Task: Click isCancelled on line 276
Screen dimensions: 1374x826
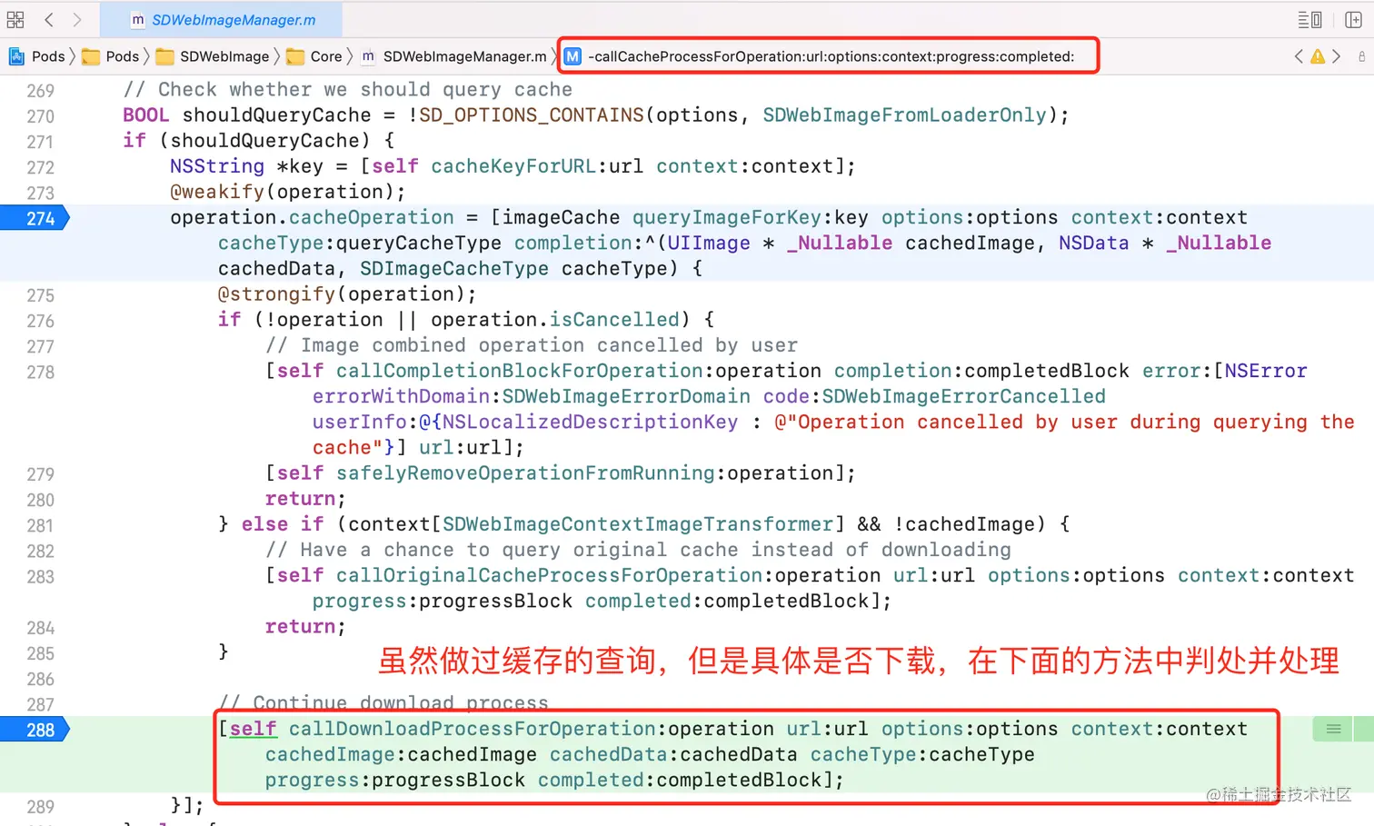Action: coord(614,320)
